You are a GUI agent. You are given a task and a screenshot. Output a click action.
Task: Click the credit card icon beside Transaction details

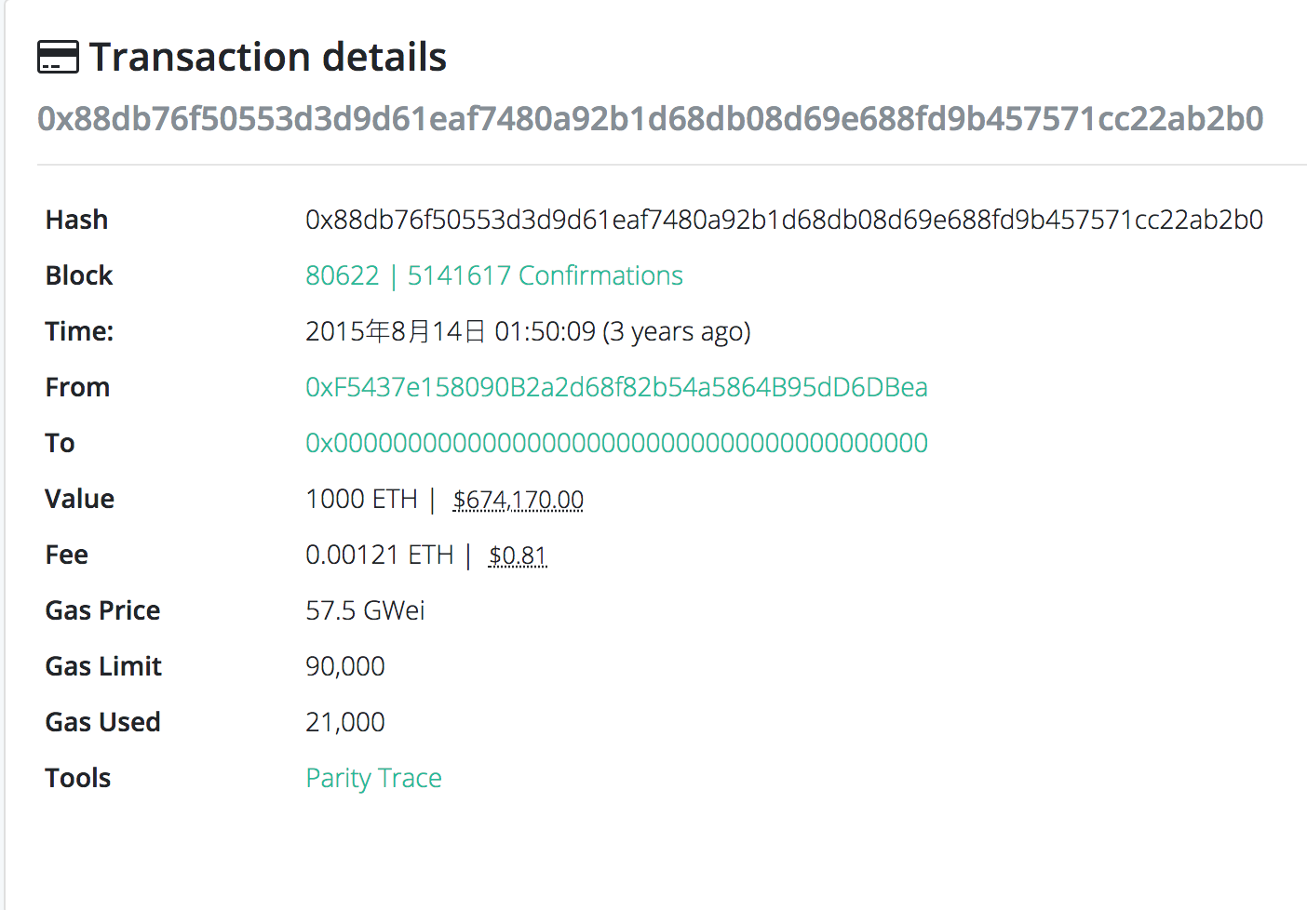pyautogui.click(x=58, y=58)
